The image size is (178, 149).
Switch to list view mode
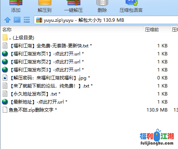27,20
